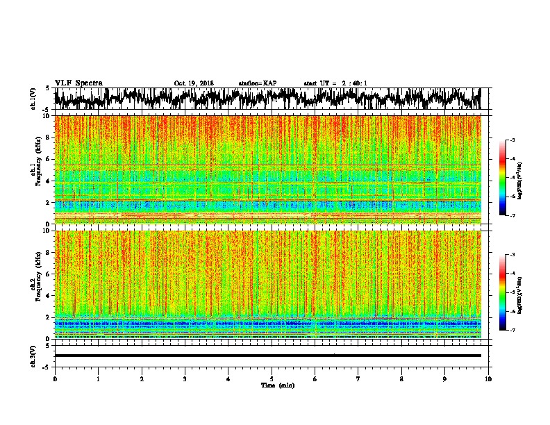The width and height of the screenshot is (550, 425).
Task: Click the '-3' label on ch.1 color bar
Action: click(512, 140)
